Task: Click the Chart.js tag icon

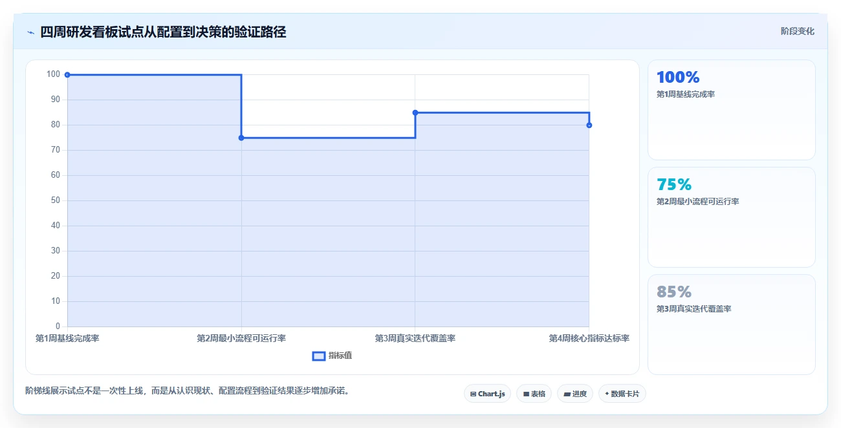Action: (x=474, y=394)
